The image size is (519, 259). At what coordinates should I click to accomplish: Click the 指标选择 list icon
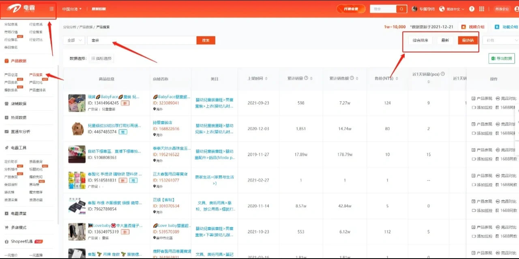click(93, 59)
